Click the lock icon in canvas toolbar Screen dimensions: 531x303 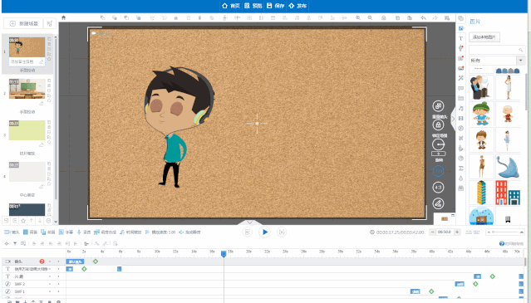point(176,17)
